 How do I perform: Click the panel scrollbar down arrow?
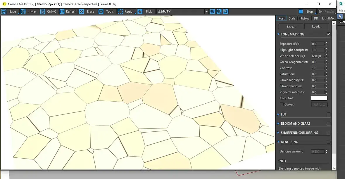tap(334, 168)
